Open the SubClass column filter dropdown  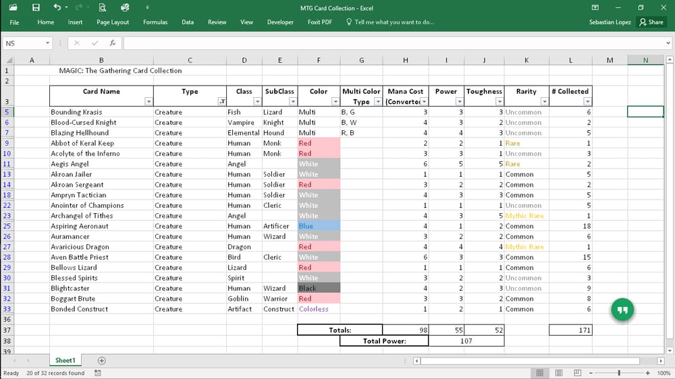point(293,102)
